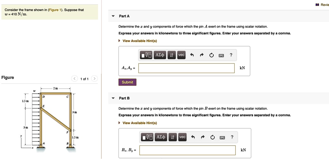This screenshot has height=159, width=329.
Task: Open keyboard shortcuts in Part A toolbar
Action: click(221, 55)
